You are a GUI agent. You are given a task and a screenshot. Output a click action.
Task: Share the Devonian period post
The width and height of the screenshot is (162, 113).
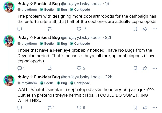coord(145,68)
